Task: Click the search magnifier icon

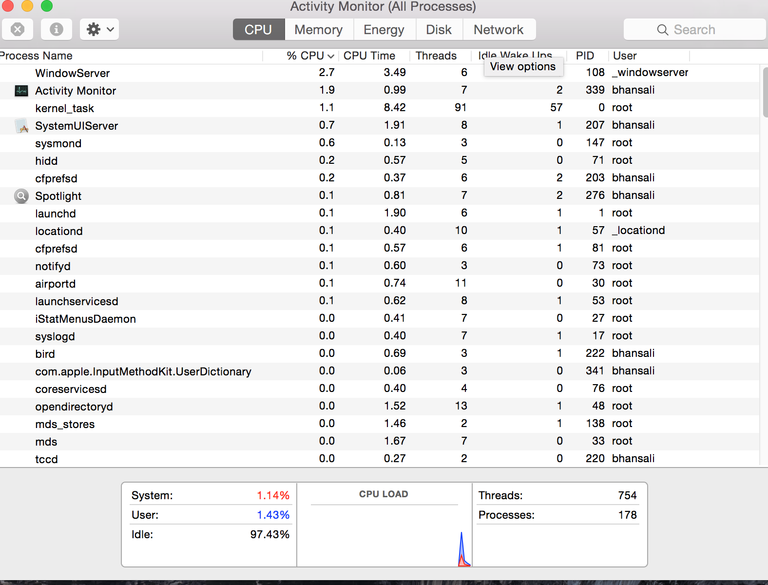Action: [x=662, y=30]
